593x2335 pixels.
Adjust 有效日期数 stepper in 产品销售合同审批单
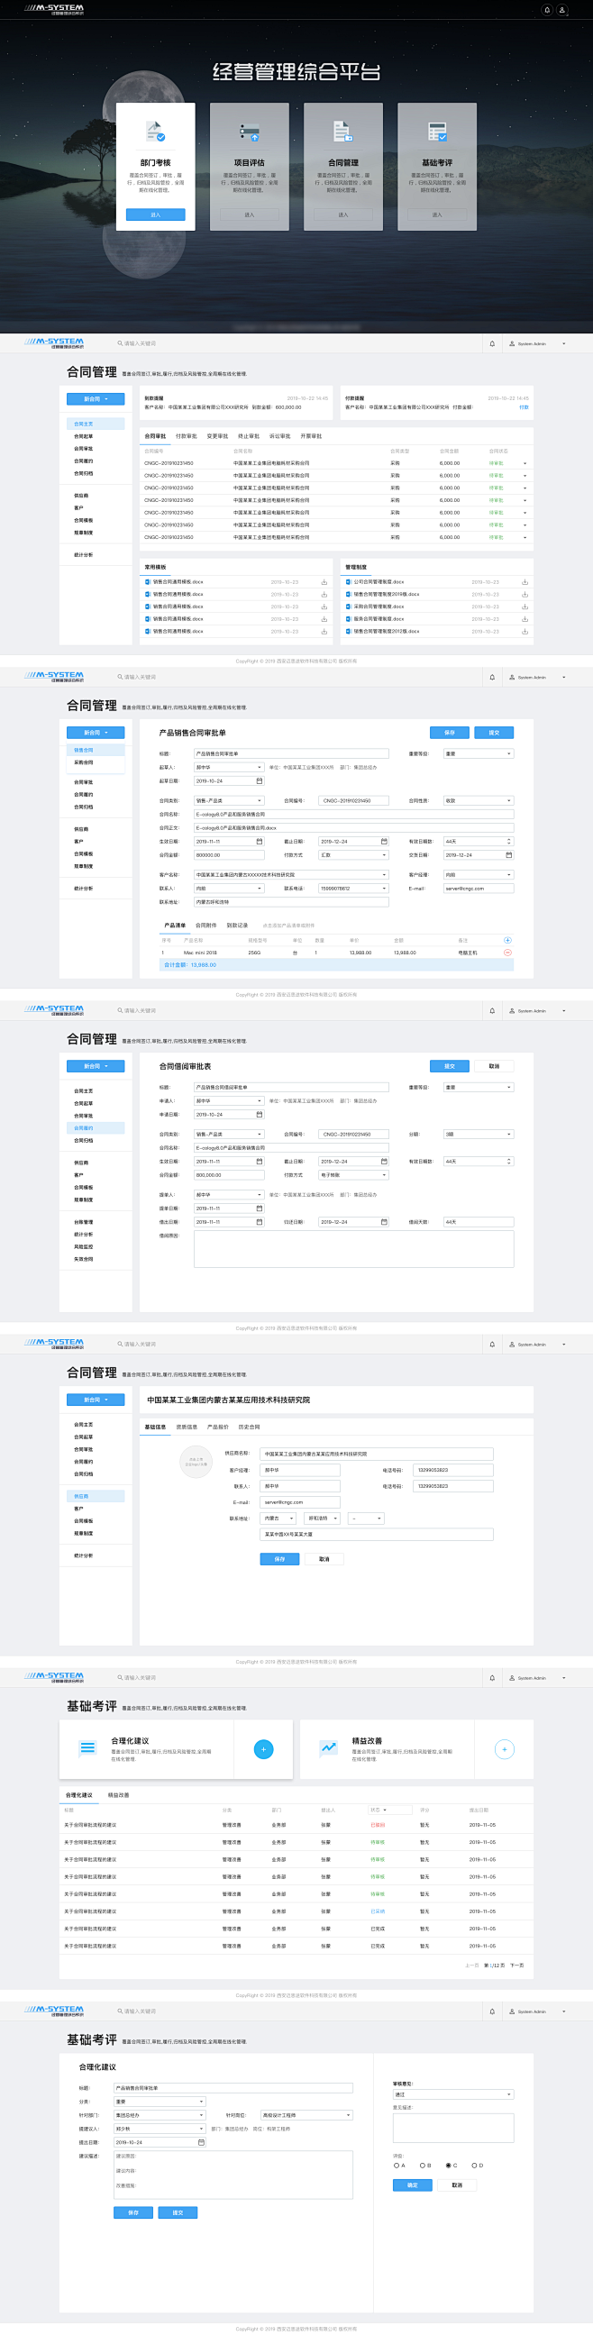pos(508,841)
